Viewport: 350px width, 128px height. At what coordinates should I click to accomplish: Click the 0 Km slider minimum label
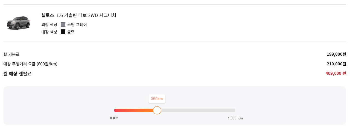(x=114, y=118)
